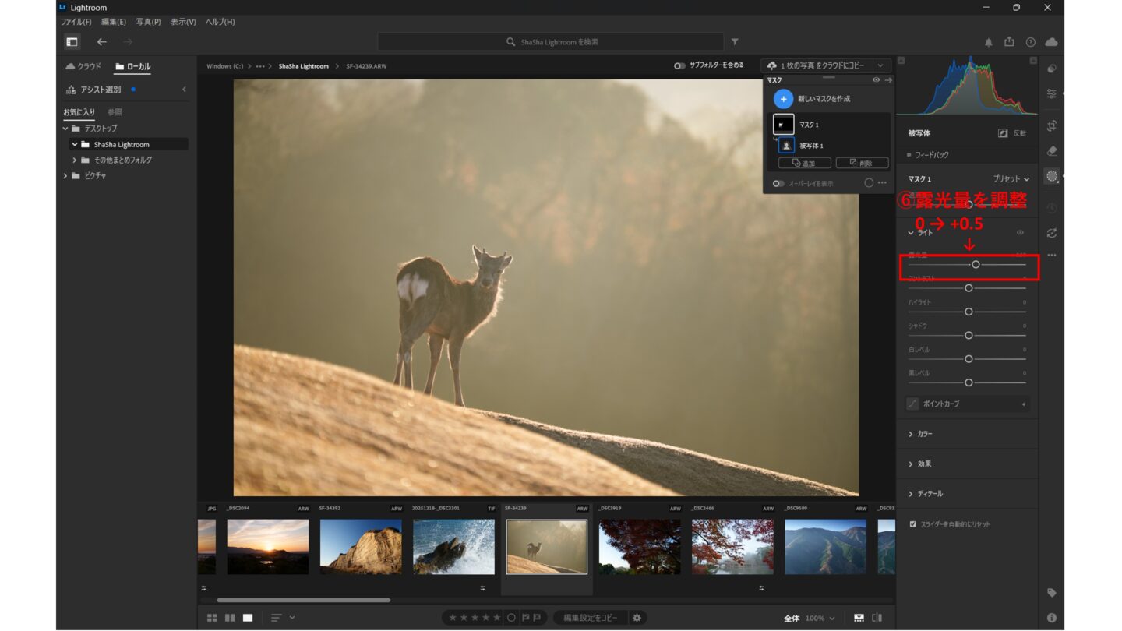Select the Healing eraser tool
The height and width of the screenshot is (631, 1122).
1052,150
